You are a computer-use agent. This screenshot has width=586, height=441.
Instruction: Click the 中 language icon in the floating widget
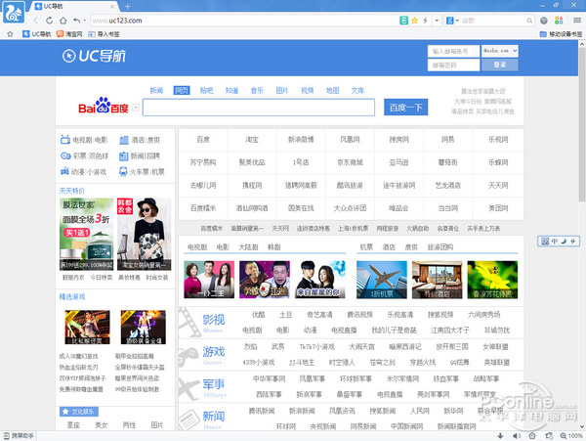tap(554, 242)
